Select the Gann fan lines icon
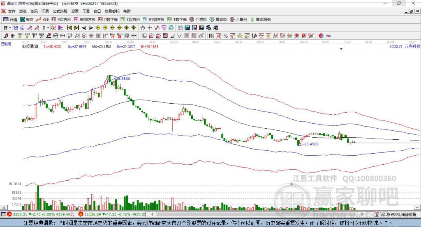Screen dimensions: 421x227 pyautogui.click(x=151, y=36)
